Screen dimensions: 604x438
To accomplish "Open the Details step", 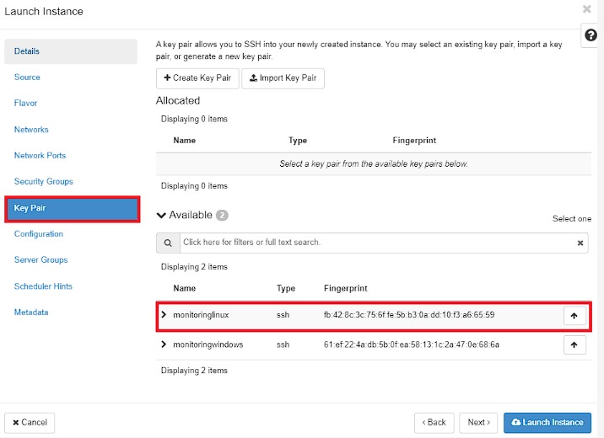I will (71, 51).
